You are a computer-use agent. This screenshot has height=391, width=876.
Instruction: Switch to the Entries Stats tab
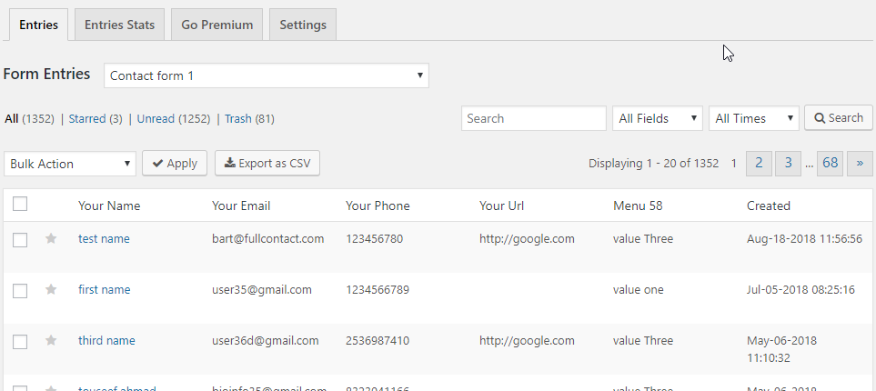pos(119,25)
